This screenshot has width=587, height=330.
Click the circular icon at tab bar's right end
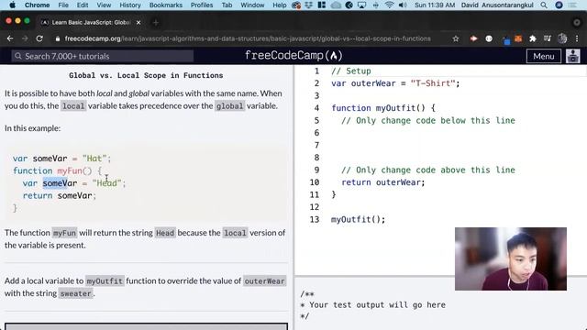pos(577,22)
